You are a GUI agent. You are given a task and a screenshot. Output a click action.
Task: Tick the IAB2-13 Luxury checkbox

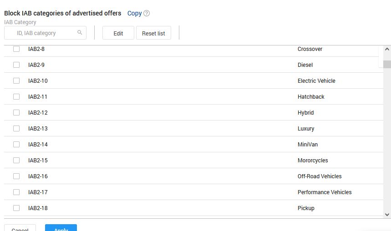click(x=16, y=129)
